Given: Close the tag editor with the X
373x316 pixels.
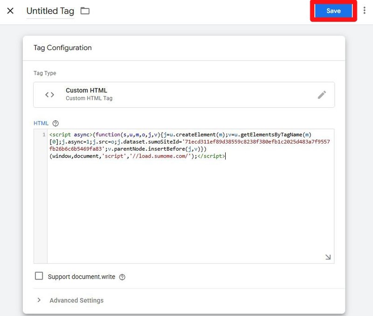Looking at the screenshot, I should (10, 11).
